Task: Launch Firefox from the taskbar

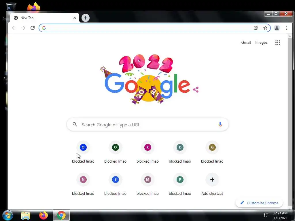Action: [x=44, y=216]
